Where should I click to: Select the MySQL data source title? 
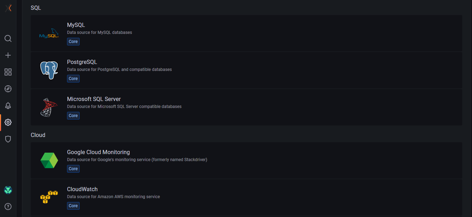point(76,25)
